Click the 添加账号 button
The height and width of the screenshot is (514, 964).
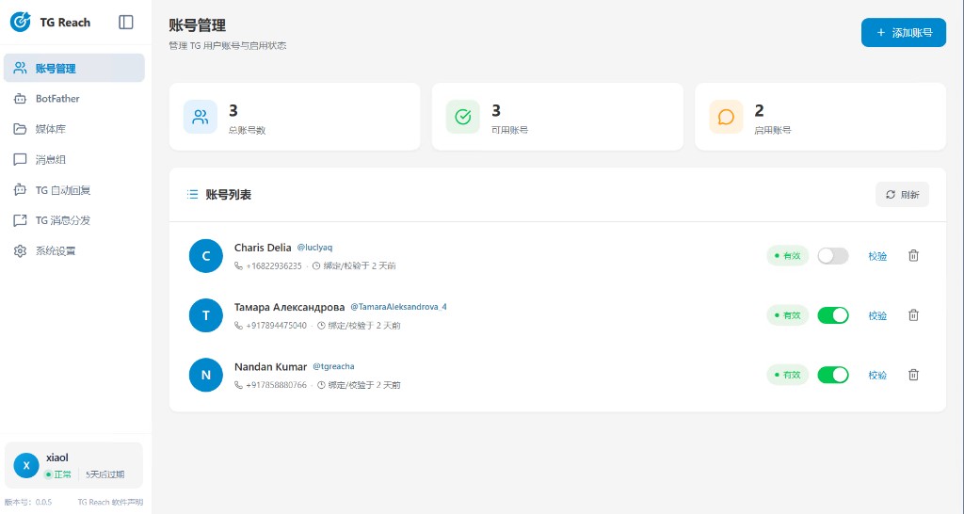click(x=903, y=33)
